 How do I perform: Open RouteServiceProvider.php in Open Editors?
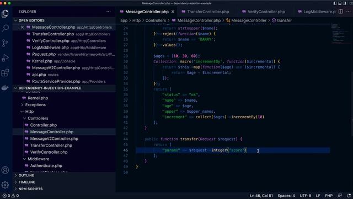tap(64, 81)
